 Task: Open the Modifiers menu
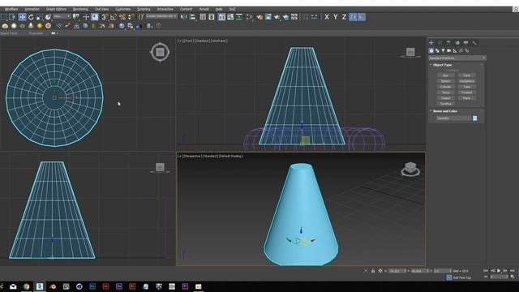pyautogui.click(x=11, y=9)
